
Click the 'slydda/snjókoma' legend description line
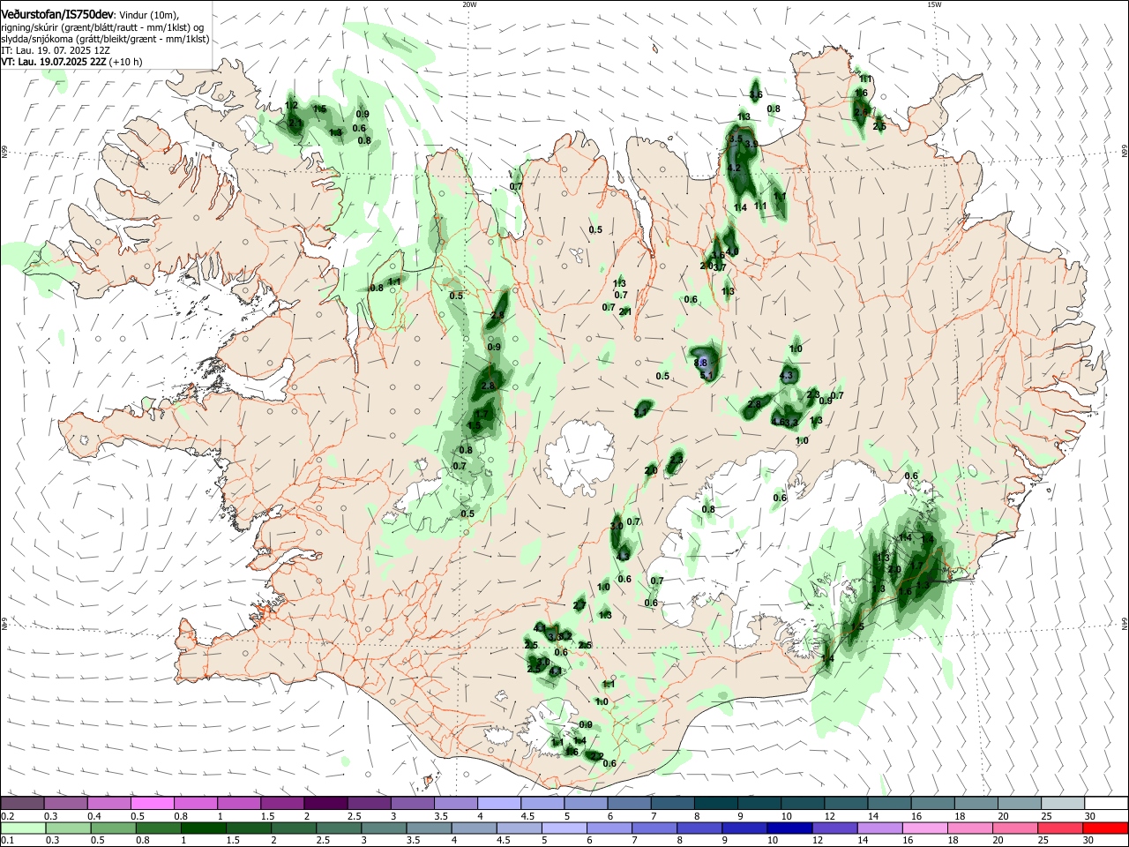click(x=105, y=39)
